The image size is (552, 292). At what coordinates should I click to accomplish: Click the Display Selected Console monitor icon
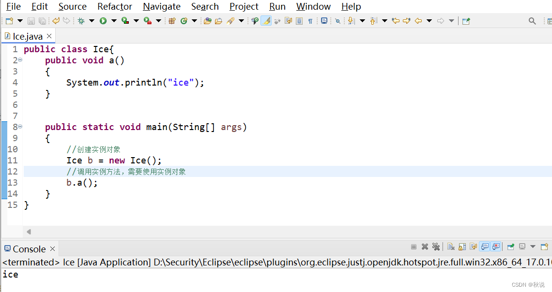[522, 247]
